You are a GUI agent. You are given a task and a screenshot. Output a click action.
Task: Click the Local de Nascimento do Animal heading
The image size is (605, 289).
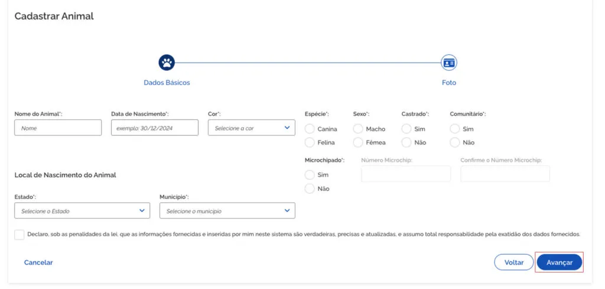point(65,175)
